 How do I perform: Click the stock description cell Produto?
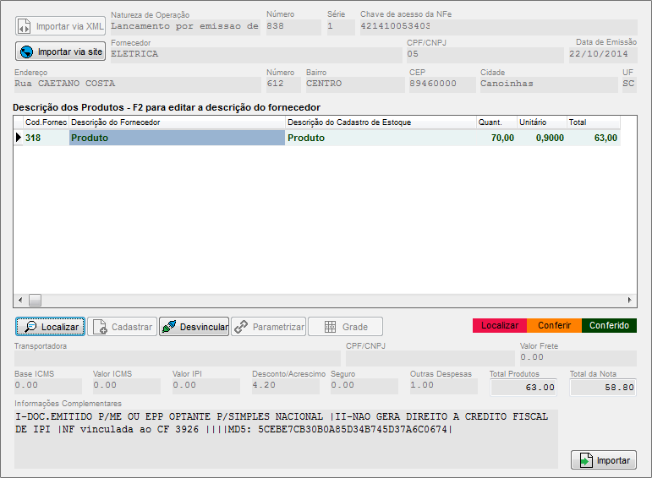[x=381, y=138]
